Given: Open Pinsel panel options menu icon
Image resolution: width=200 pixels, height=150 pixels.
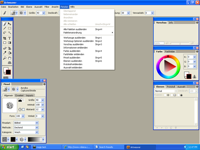Looking at the screenshot, I should coord(44,84).
